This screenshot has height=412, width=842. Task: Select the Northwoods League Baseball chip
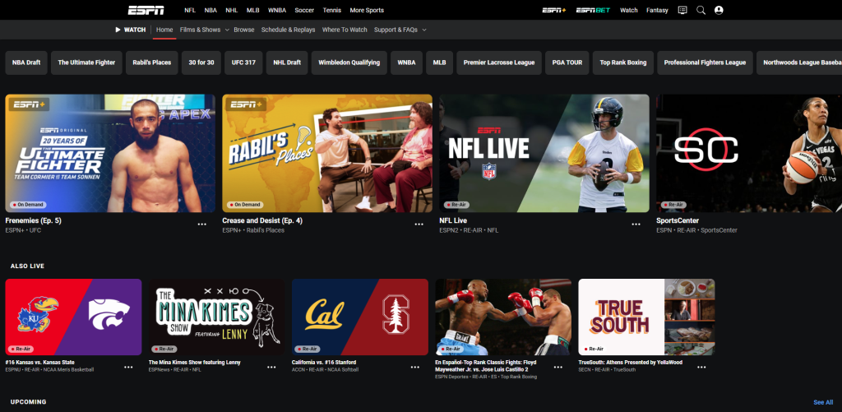[x=799, y=62]
